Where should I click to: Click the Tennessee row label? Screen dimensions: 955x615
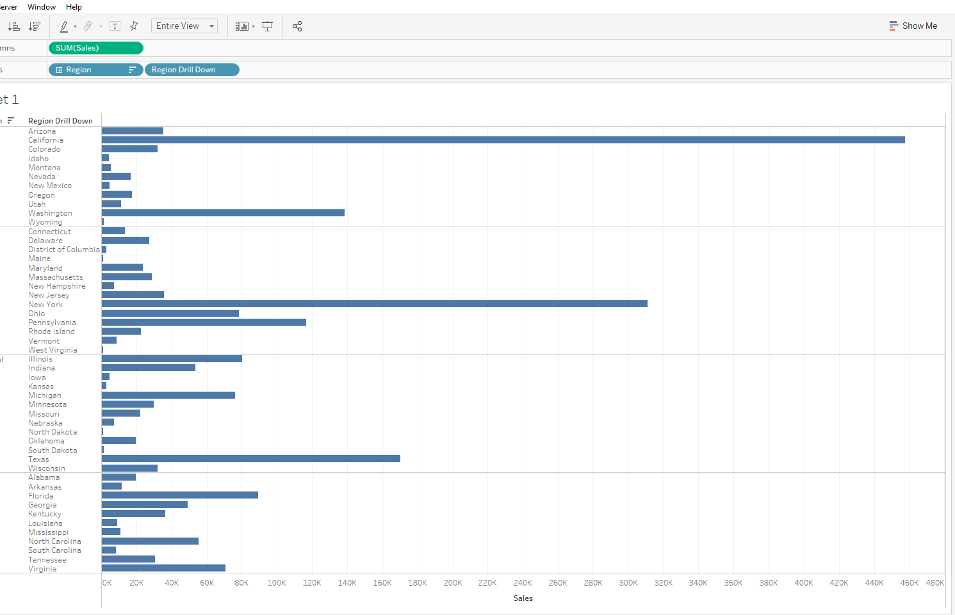[47, 560]
